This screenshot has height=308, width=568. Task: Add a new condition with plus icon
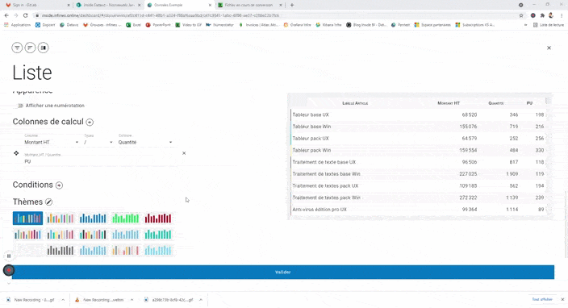click(x=59, y=185)
